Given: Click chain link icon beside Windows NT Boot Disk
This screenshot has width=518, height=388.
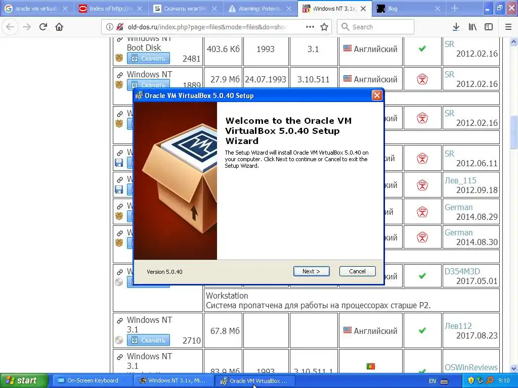Looking at the screenshot, I should tap(119, 40).
